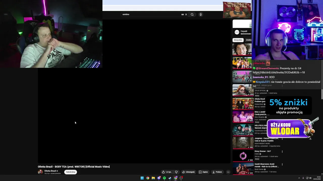Open the Oliwka Brazil channel name link
The width and height of the screenshot is (323, 181).
[50, 171]
